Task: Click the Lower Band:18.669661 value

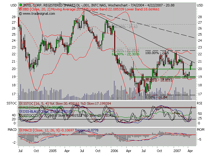Action: click(x=142, y=9)
